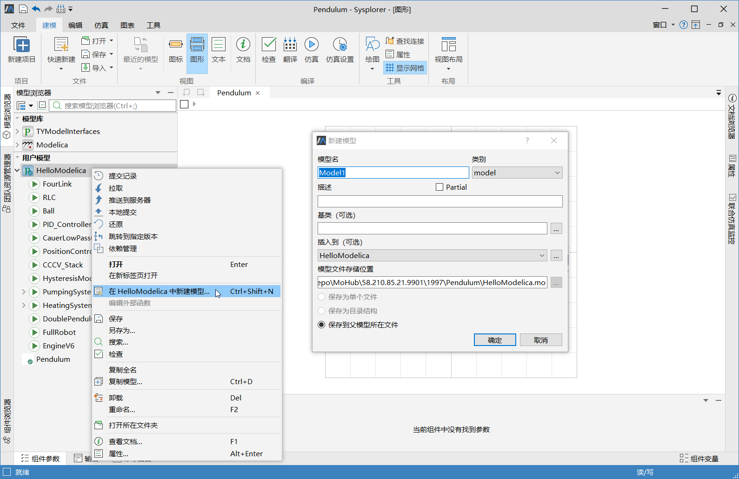The image size is (739, 479).
Task: Switch to 组件变量 bottom tab
Action: (x=699, y=459)
